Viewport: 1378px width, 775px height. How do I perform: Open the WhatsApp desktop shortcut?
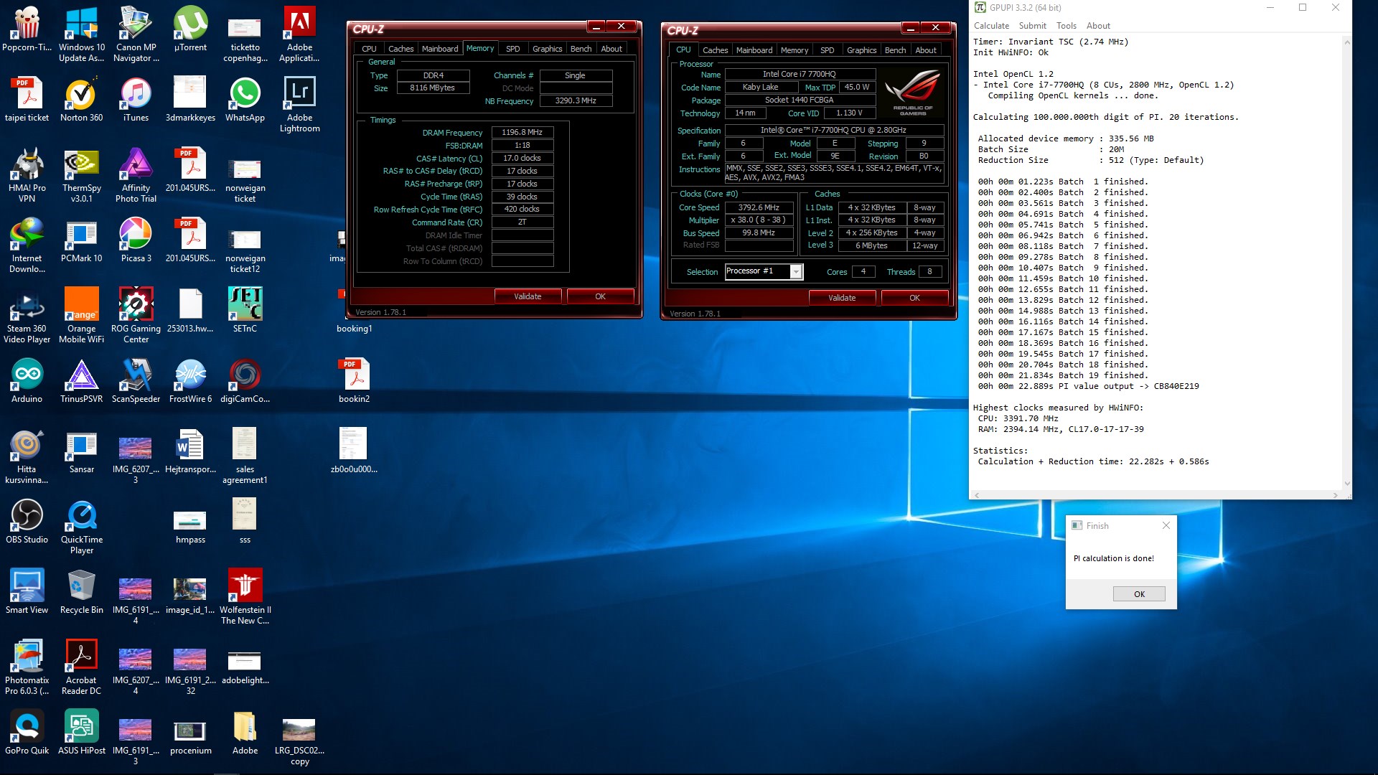pyautogui.click(x=245, y=100)
